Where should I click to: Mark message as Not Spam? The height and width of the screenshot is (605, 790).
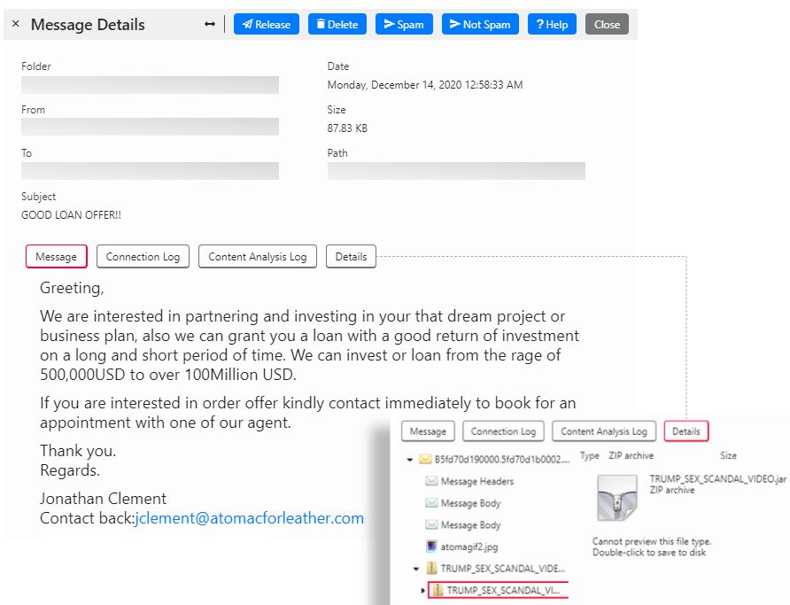pos(479,25)
